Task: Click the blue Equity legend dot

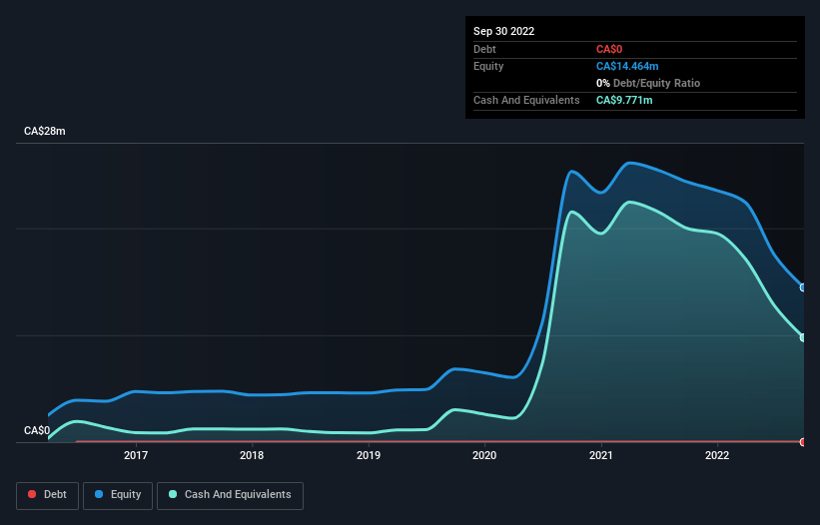Action: click(99, 494)
